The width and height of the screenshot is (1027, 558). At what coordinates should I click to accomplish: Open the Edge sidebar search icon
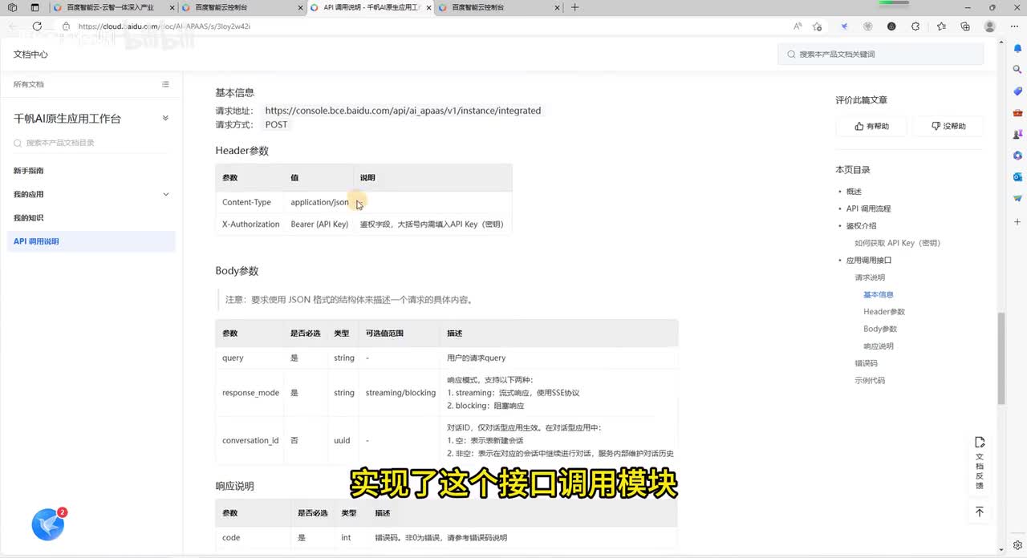point(1017,70)
